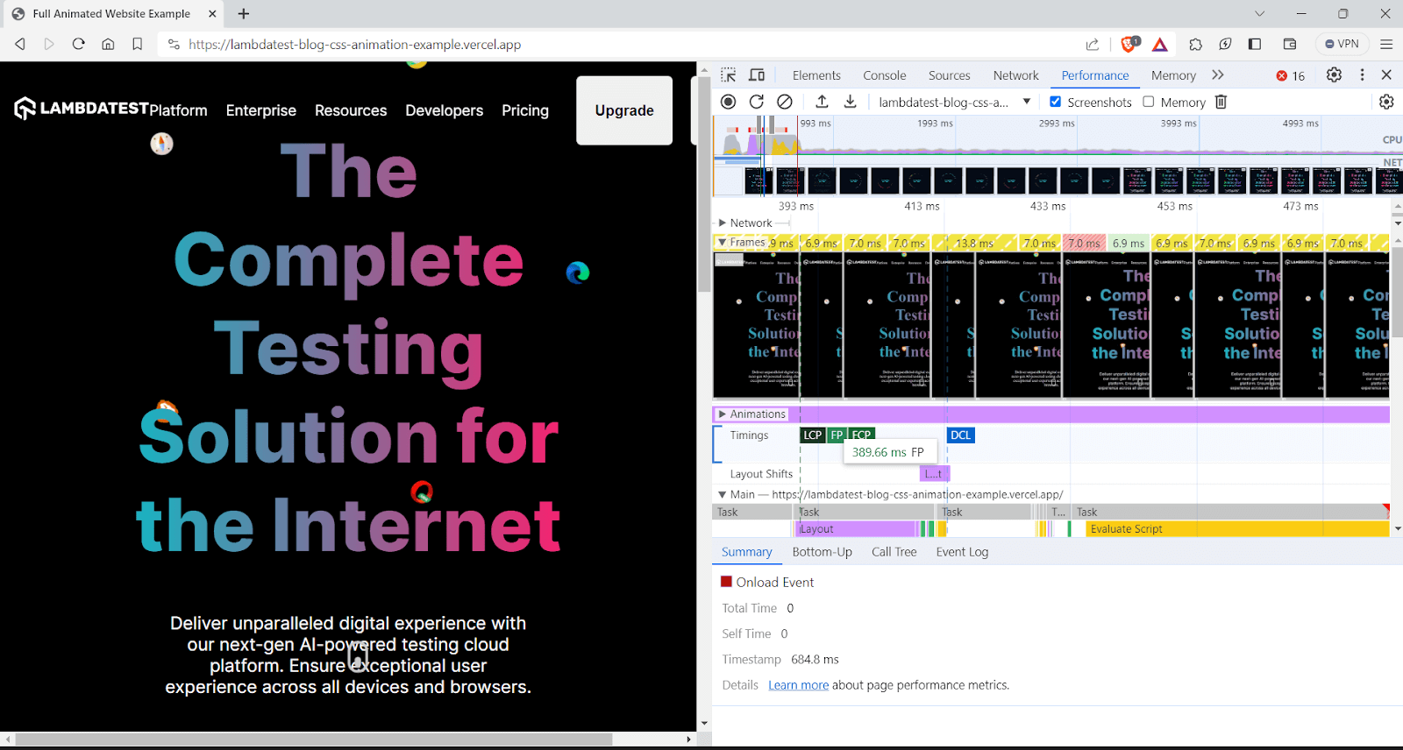
Task: Close the DevTools panel
Action: 1386,75
